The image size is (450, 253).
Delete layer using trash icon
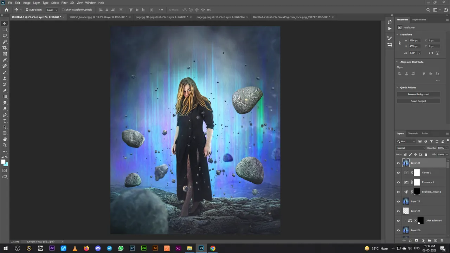(442, 241)
